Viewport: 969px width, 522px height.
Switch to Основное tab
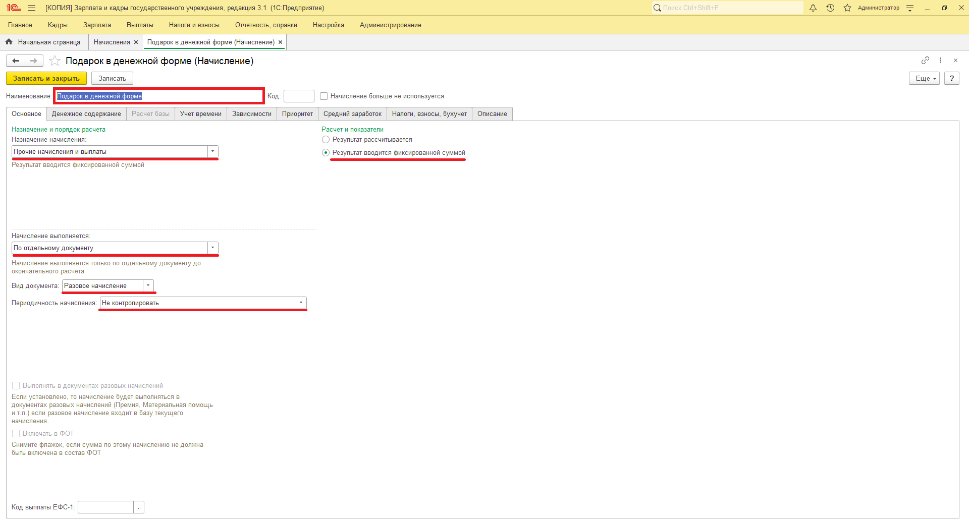point(26,114)
